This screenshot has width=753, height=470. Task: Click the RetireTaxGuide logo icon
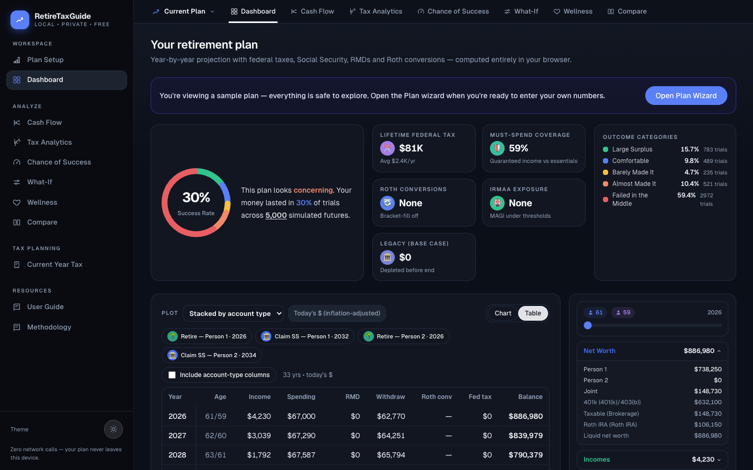pos(19,20)
